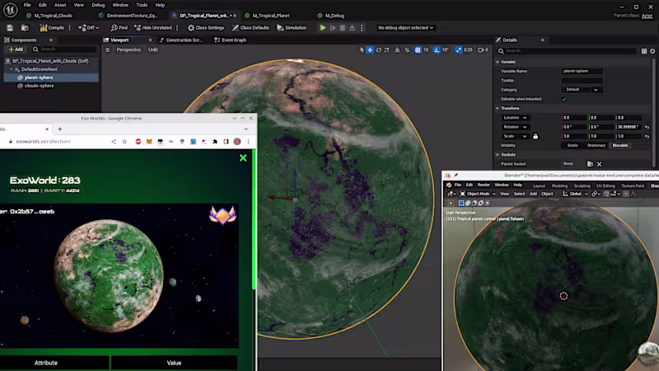Open the debug object selection dropdown
659x371 pixels.
[405, 27]
